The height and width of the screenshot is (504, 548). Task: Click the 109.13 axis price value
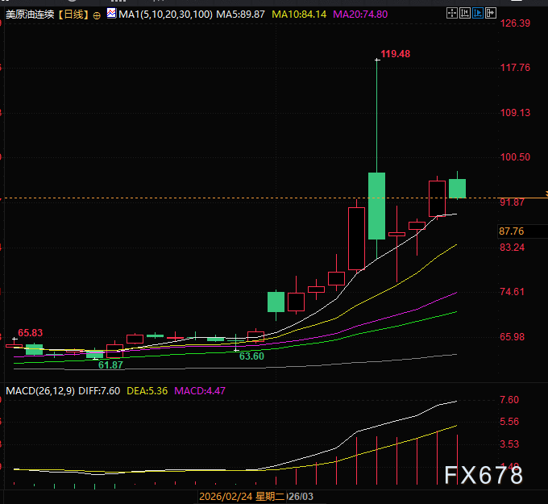coord(515,113)
